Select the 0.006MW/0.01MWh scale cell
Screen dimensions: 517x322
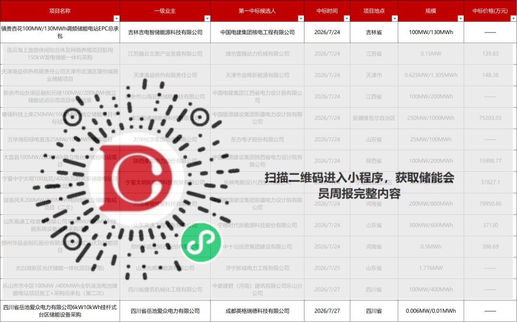tap(431, 311)
